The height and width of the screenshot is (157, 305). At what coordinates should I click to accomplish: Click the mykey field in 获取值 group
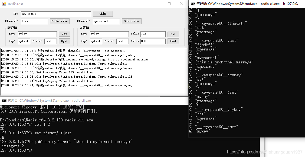click(37, 34)
